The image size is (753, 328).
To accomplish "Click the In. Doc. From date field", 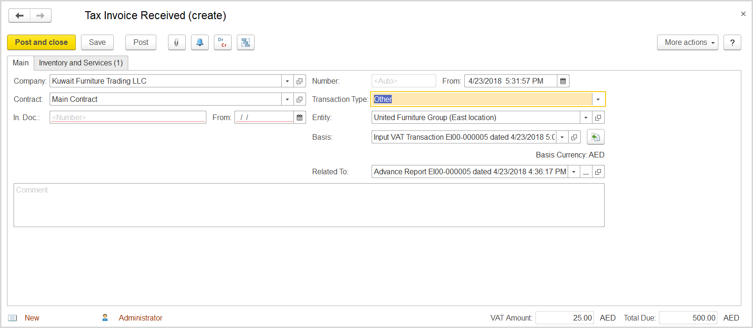I will (264, 117).
